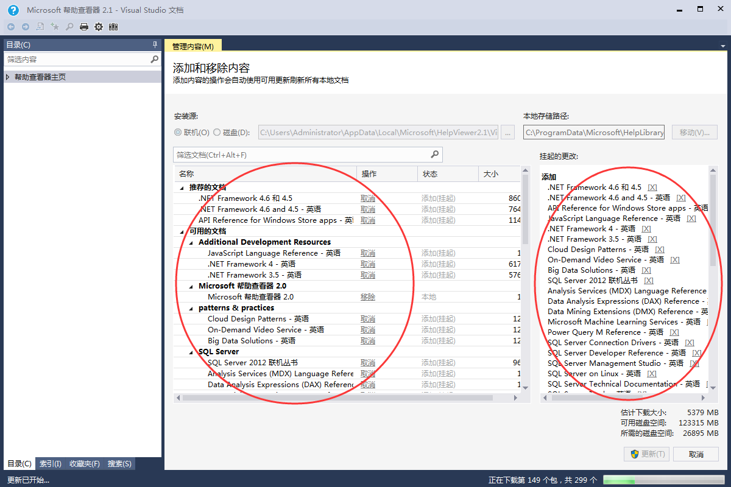Screen dimensions: 731x487
Task: Remove pending Power Query M Reference via [X]
Action: click(674, 332)
